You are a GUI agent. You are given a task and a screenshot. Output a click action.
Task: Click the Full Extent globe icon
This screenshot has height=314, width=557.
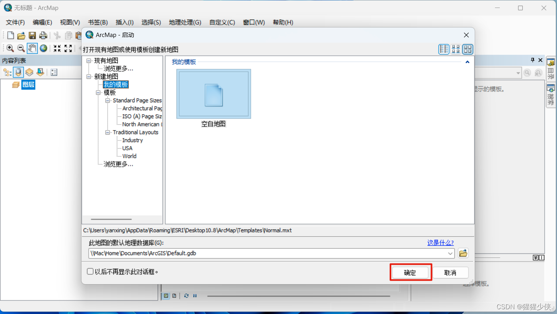coord(43,48)
